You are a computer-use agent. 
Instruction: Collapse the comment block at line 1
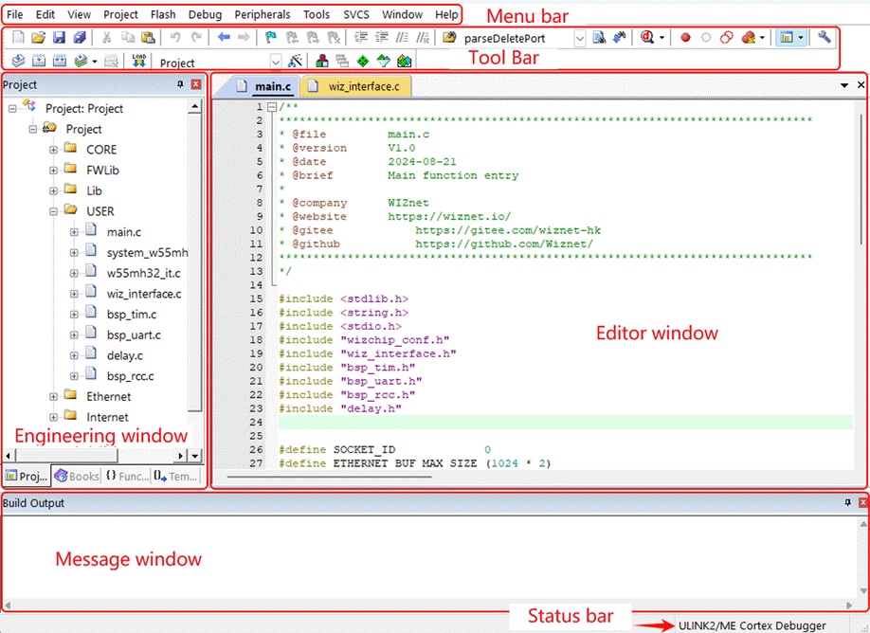272,107
